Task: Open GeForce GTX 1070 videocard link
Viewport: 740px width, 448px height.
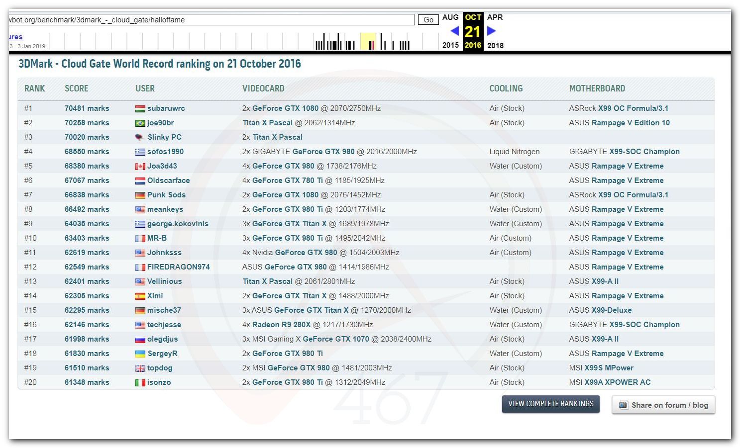Action: click(336, 339)
